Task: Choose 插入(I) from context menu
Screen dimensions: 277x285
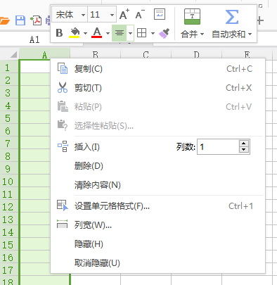Action: coord(87,147)
